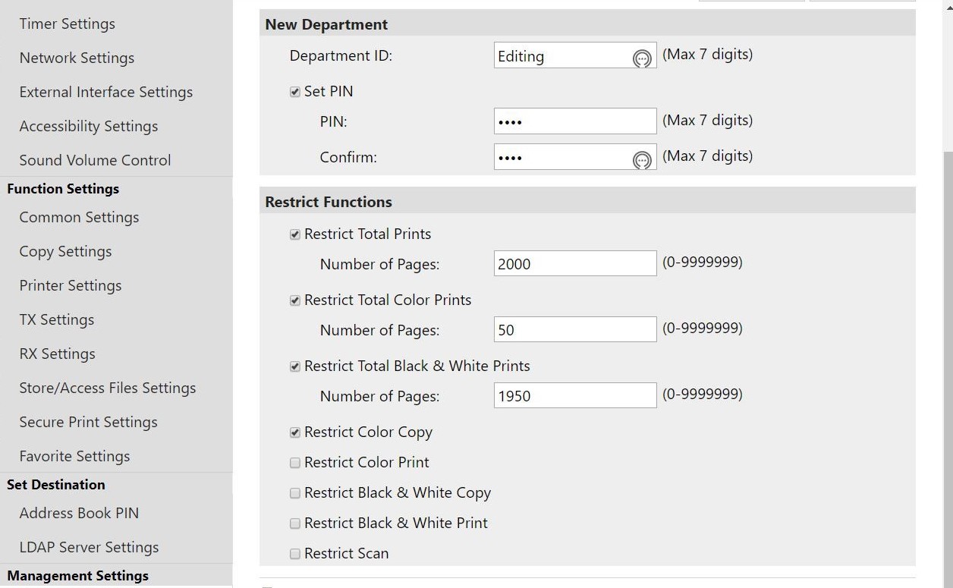Screen dimensions: 953x588
Task: Focus the color prints page limit field
Action: coord(574,329)
